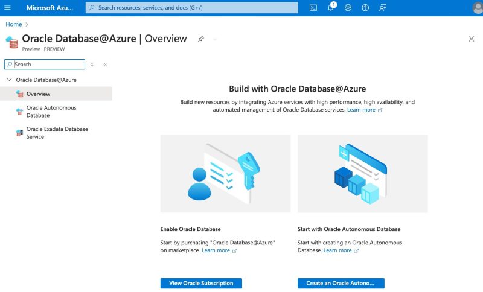The height and width of the screenshot is (292, 483).
Task: Click the Enable Oracle Database key illustration
Action: pyautogui.click(x=225, y=174)
